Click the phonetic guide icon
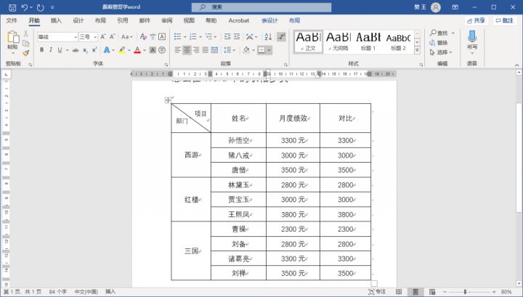This screenshot has width=523, height=297. coord(153,36)
